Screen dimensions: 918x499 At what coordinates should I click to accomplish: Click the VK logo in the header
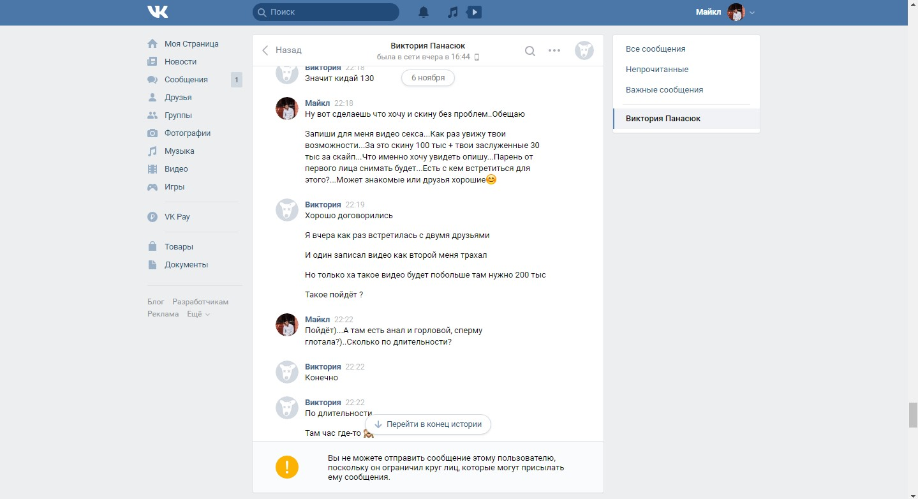158,12
